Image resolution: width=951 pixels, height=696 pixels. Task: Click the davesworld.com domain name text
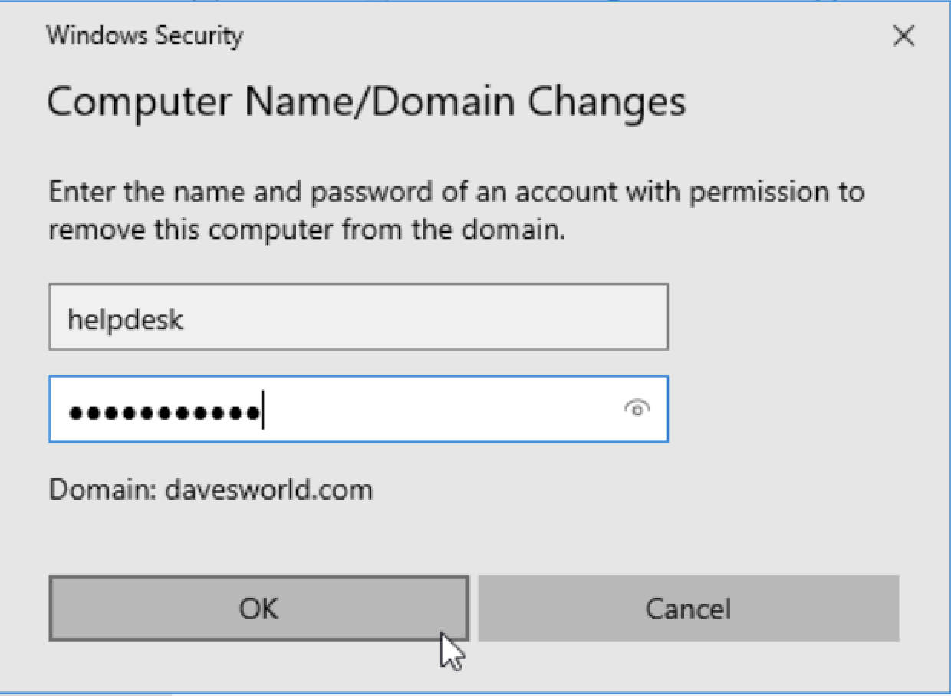268,489
